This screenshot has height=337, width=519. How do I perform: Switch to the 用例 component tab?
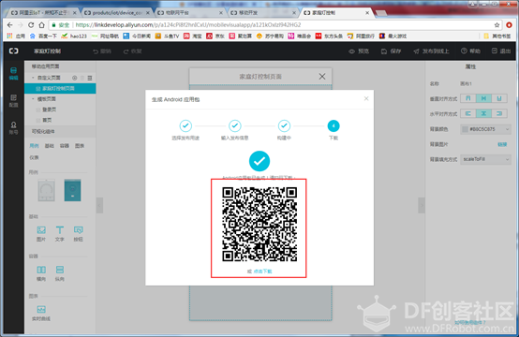tap(34, 146)
